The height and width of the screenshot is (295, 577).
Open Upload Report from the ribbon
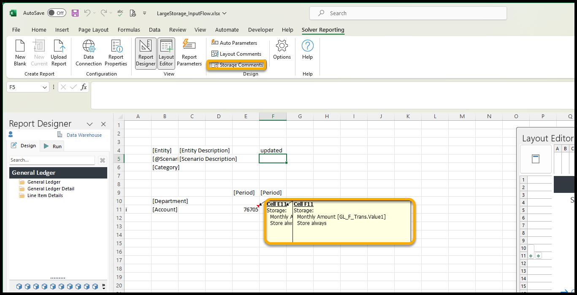59,53
